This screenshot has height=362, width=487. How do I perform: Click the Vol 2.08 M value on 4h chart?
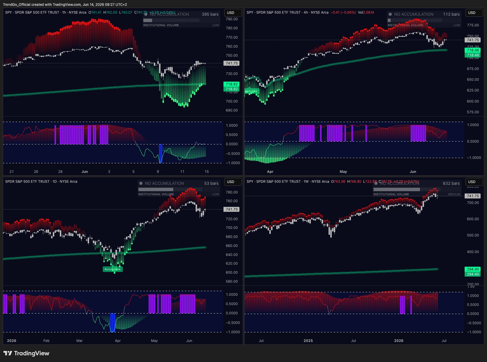(366, 12)
